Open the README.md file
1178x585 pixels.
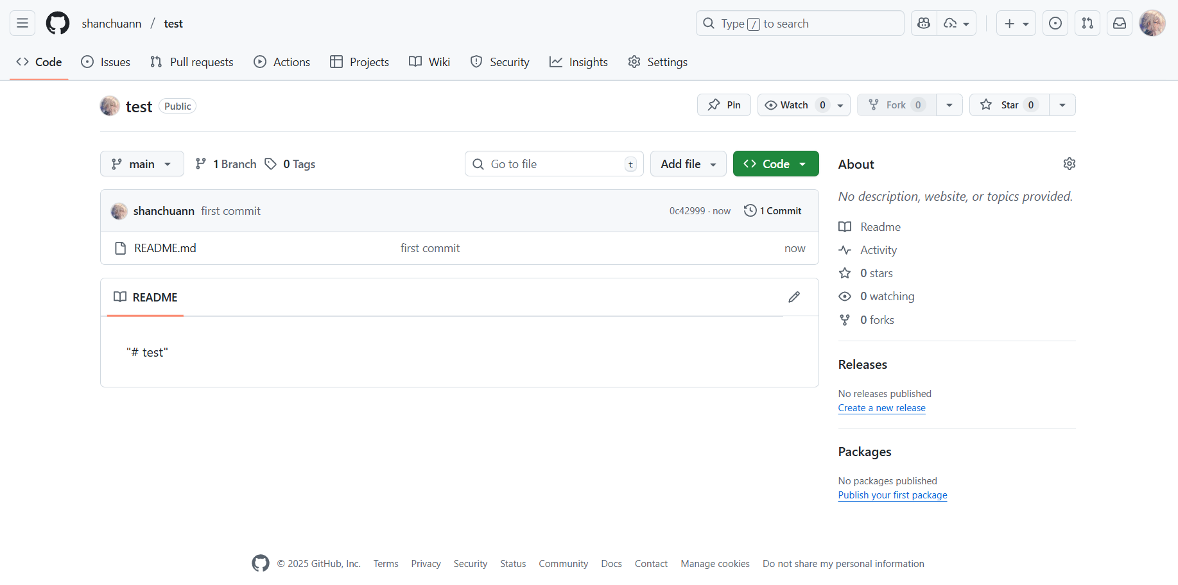165,248
